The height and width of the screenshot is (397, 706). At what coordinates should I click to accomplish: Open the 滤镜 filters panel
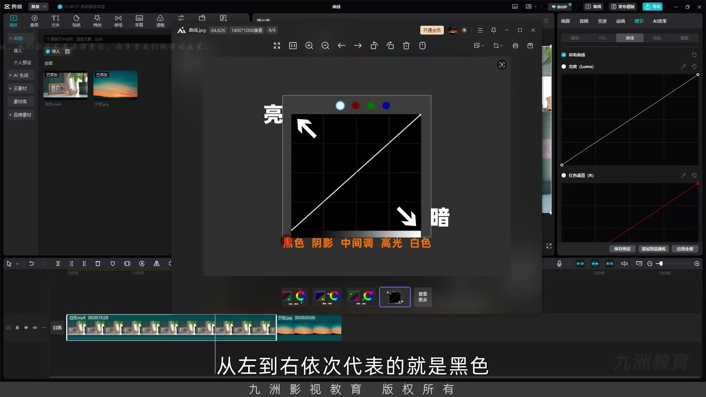pos(160,21)
